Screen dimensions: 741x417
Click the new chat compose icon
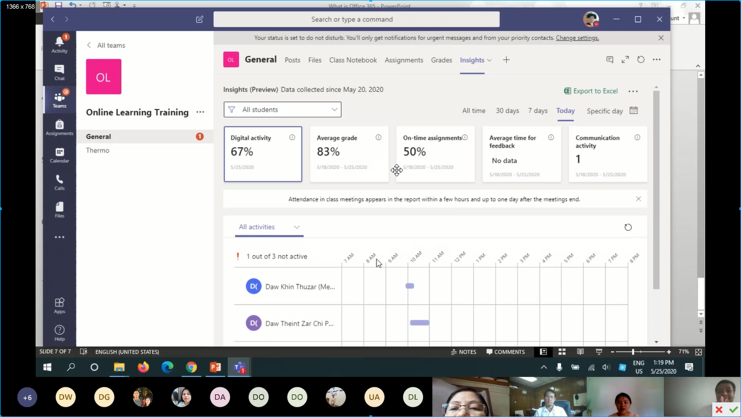tap(200, 19)
